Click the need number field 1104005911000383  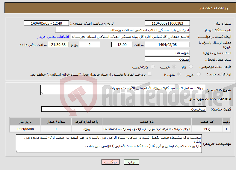coord(167,23)
